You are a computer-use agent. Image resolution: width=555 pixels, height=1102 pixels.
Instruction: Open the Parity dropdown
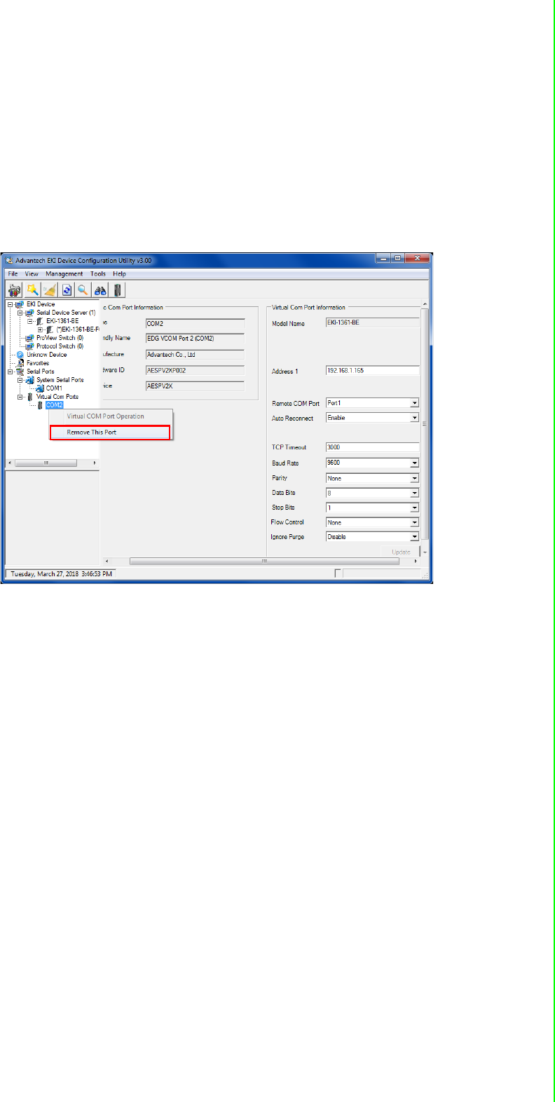(415, 479)
